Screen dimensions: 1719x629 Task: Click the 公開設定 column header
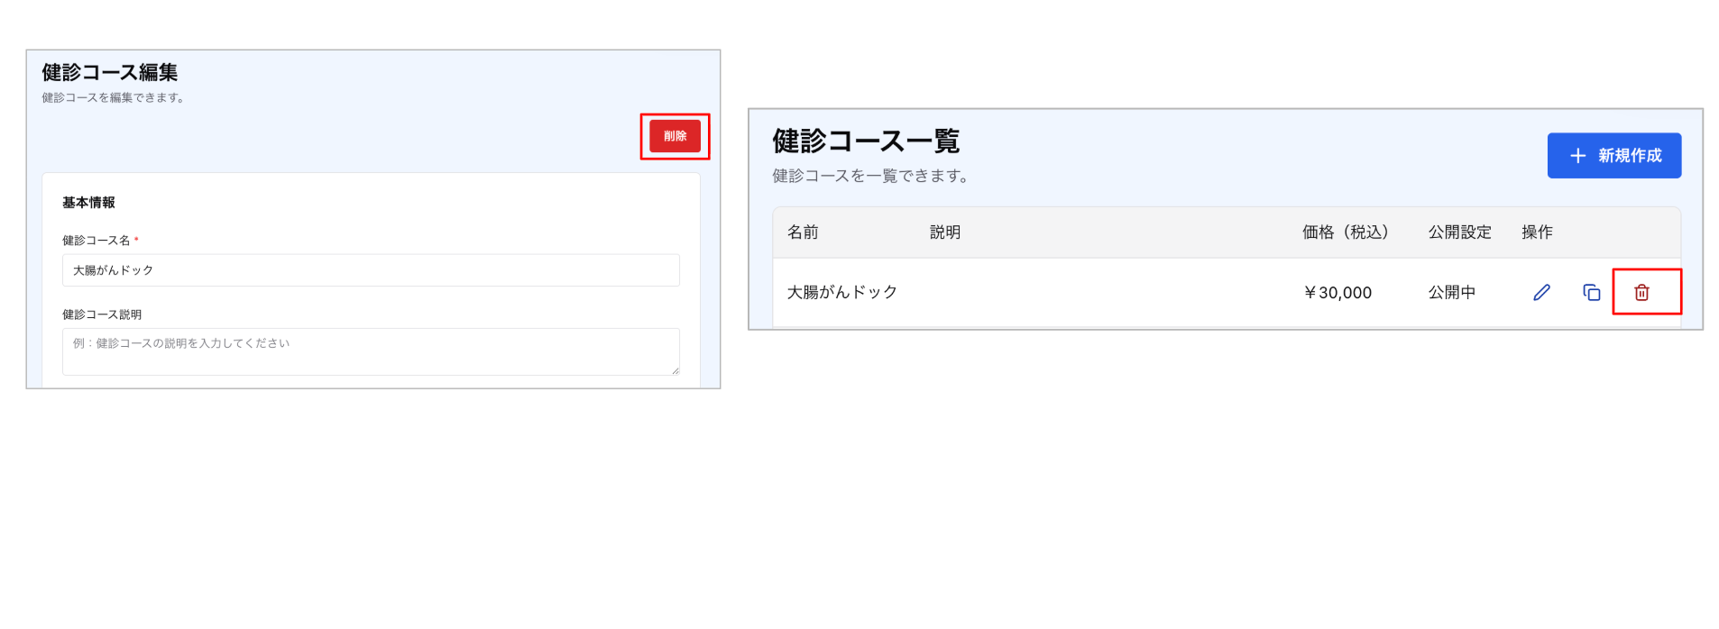(x=1459, y=232)
